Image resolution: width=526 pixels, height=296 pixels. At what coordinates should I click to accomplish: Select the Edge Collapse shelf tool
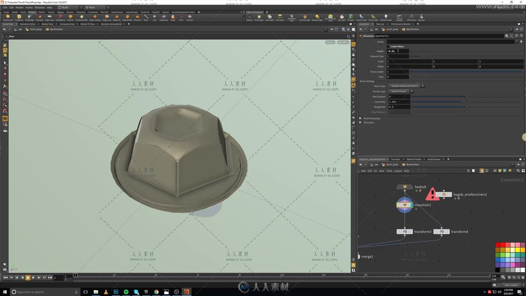(95, 18)
